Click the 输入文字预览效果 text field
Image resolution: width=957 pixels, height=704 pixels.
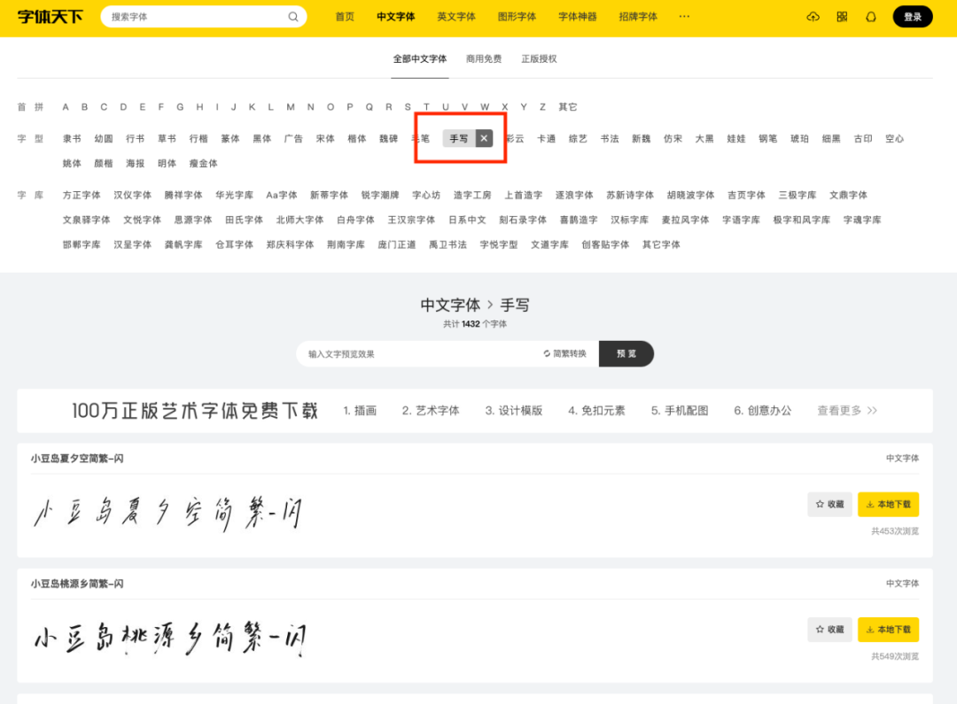[416, 353]
